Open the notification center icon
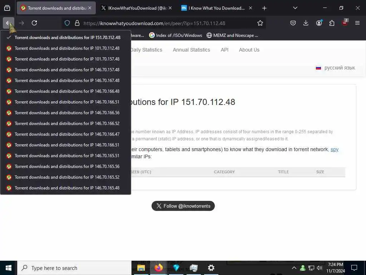This screenshot has height=275, width=366. pos(354,268)
